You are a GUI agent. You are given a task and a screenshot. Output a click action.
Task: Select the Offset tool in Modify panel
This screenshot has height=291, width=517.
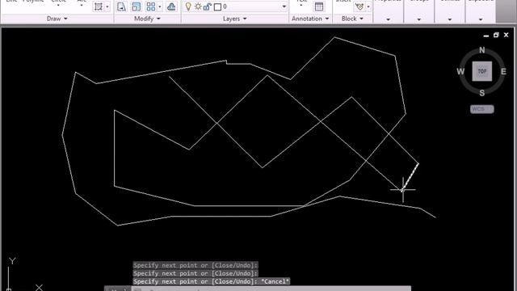(171, 6)
